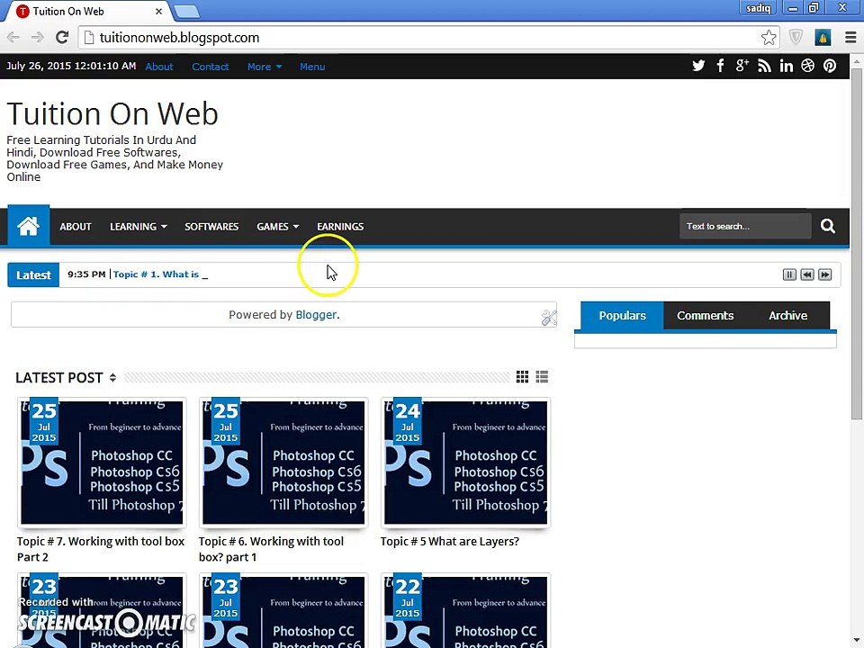Open the LinkedIn social icon
This screenshot has height=648, width=864.
[787, 66]
